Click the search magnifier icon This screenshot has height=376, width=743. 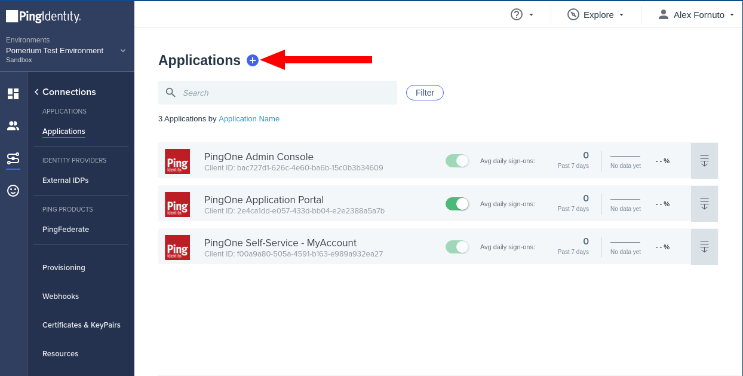(x=171, y=93)
